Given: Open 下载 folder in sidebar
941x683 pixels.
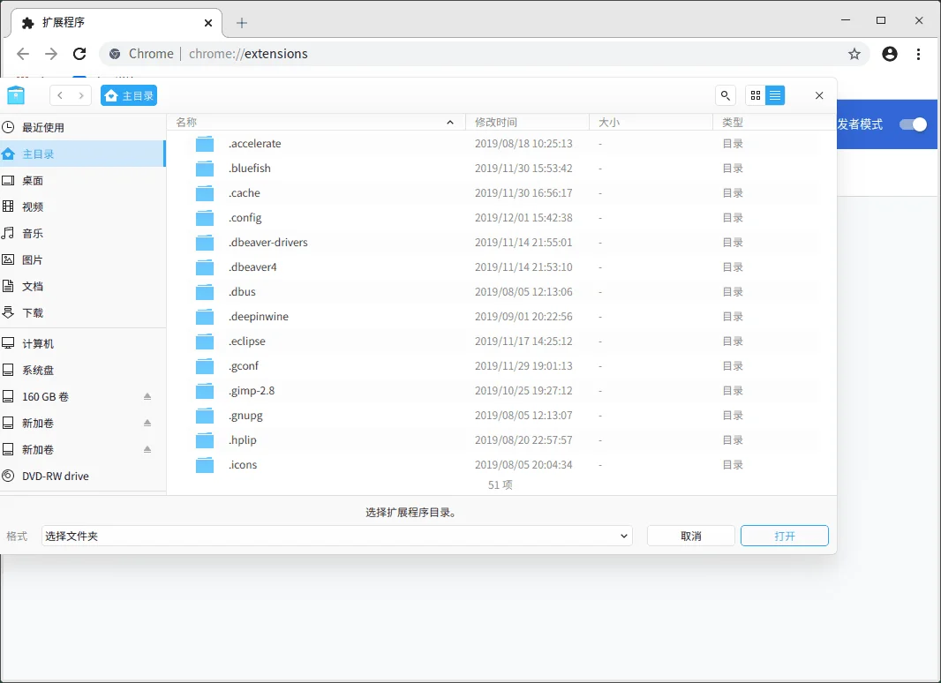Looking at the screenshot, I should [82, 312].
